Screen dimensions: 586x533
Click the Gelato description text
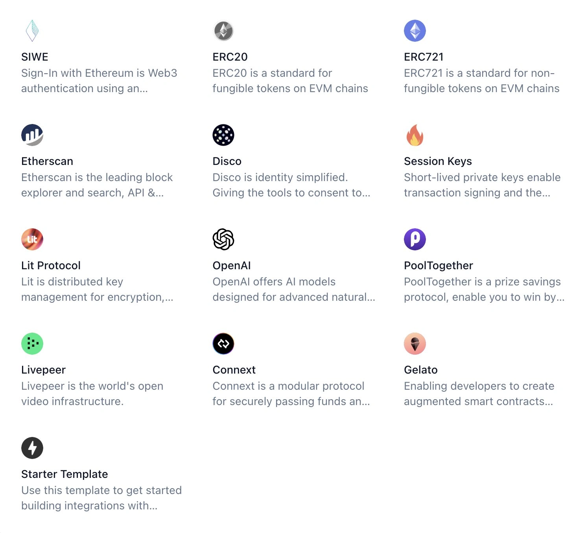479,394
